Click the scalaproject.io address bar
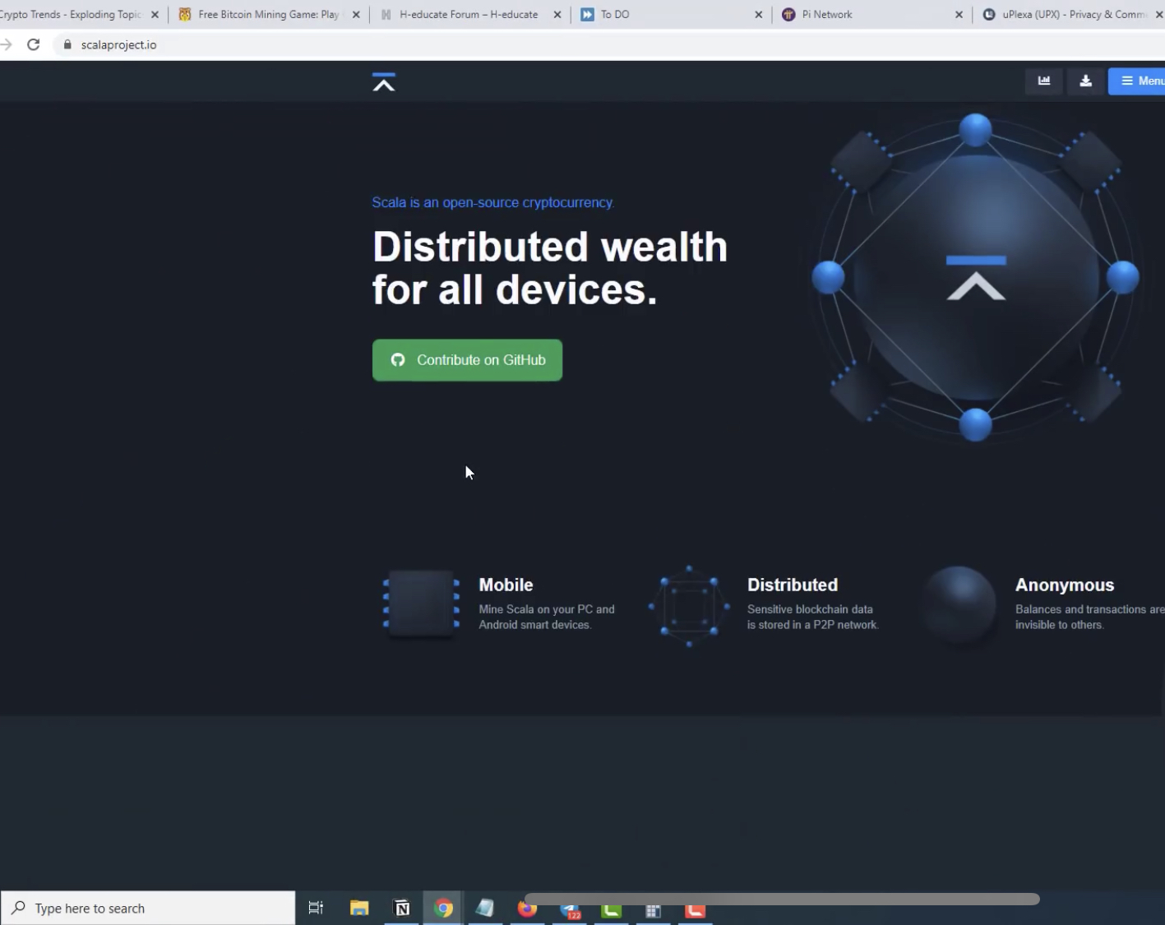 pos(608,44)
